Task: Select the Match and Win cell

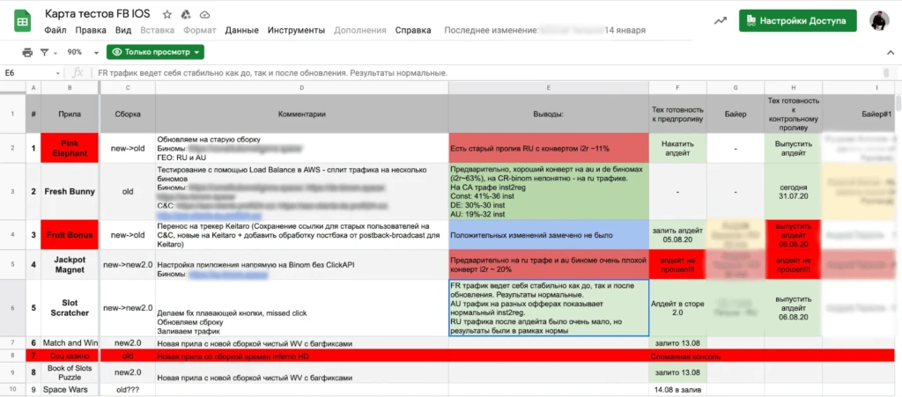Action: pyautogui.click(x=70, y=343)
